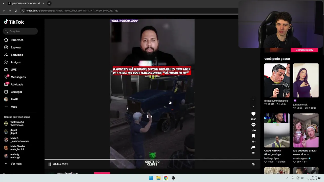Mute tab via speaker icon
The width and height of the screenshot is (324, 182).
(39, 3)
